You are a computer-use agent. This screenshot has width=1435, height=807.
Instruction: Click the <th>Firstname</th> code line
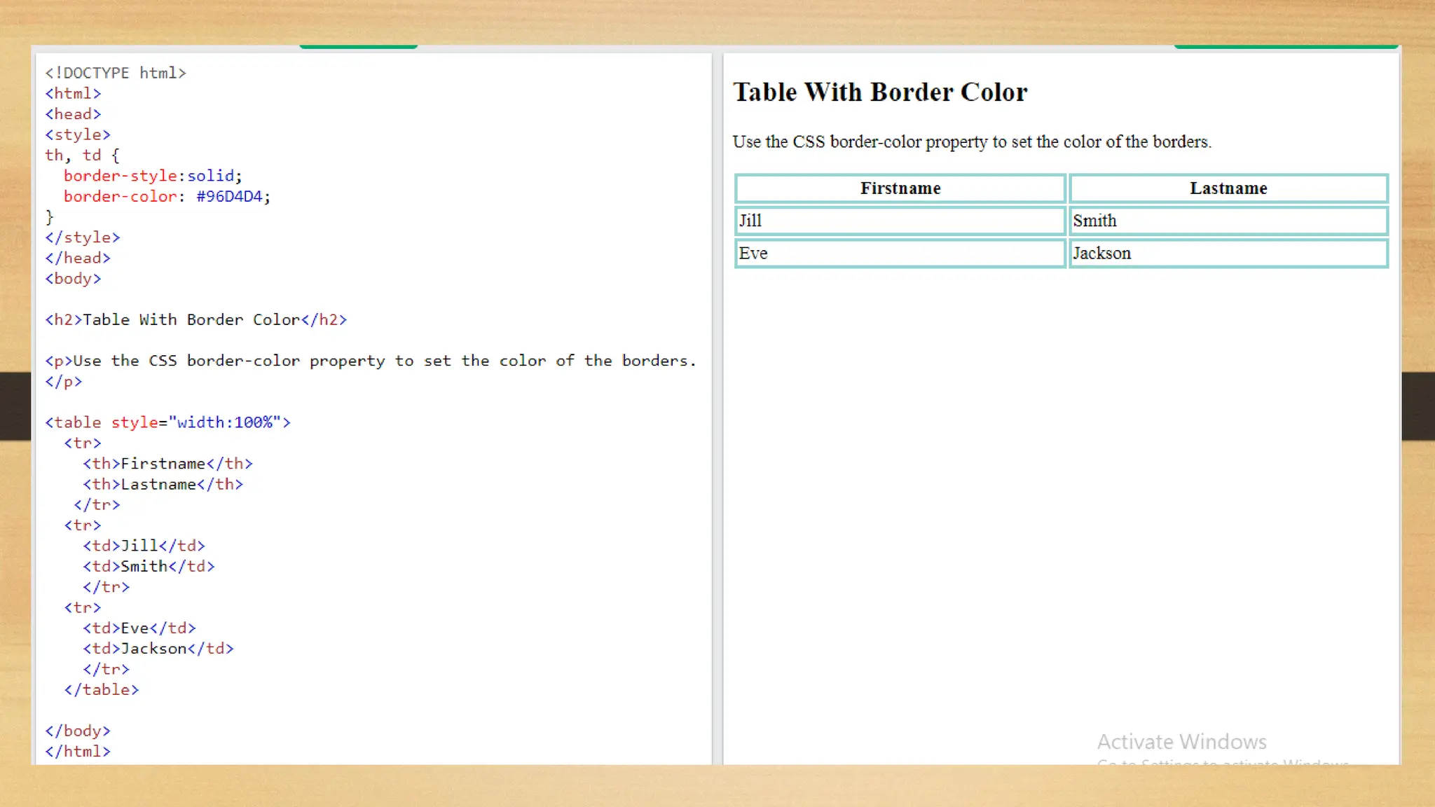pyautogui.click(x=168, y=464)
